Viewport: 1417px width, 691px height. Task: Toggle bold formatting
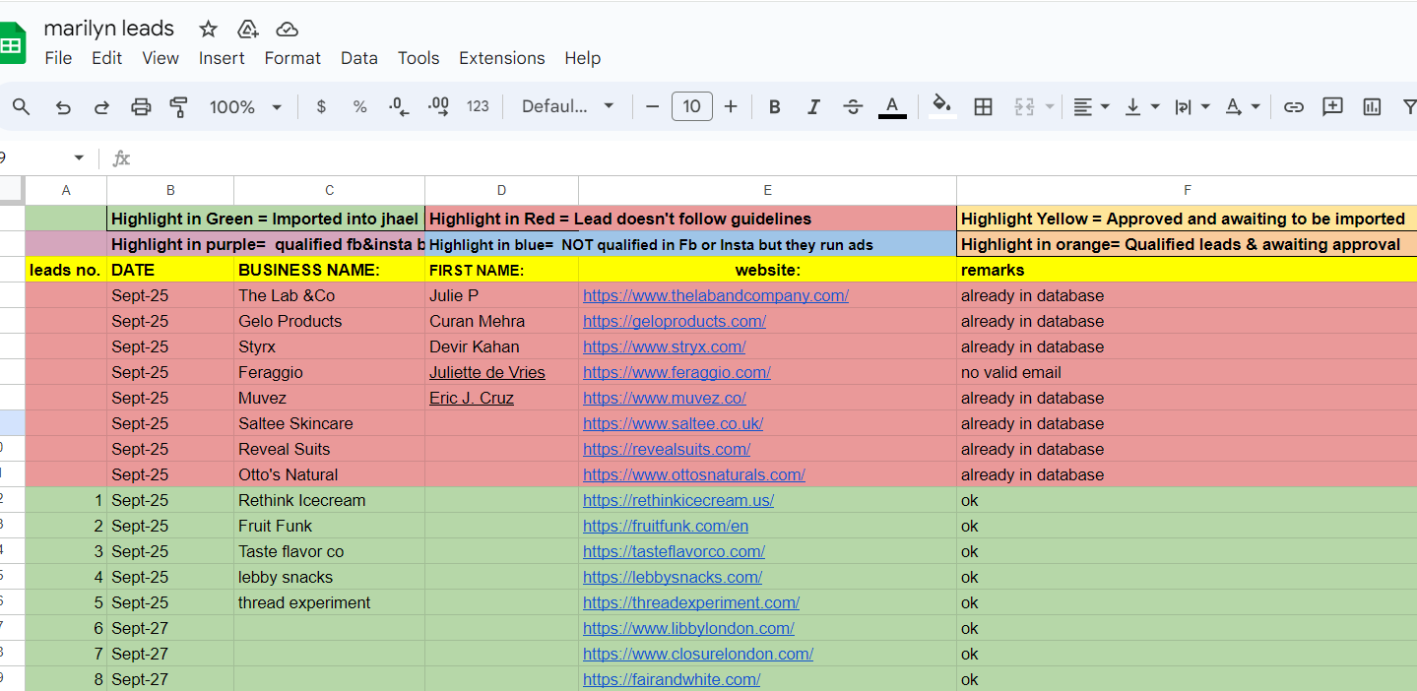tap(774, 106)
